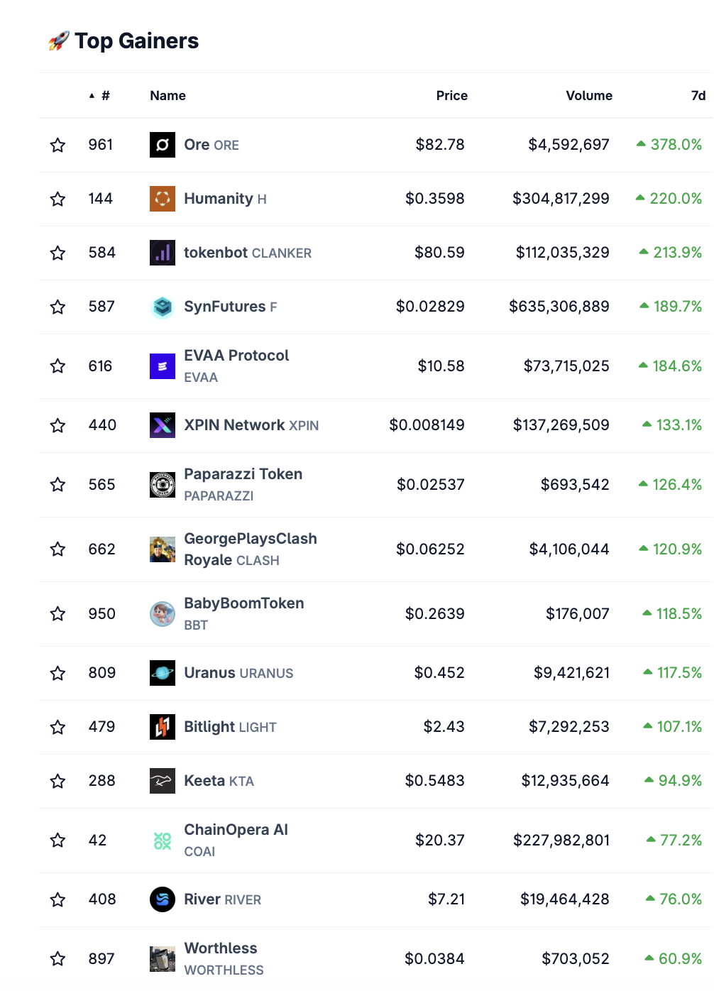Viewport: 714px width, 991px height.
Task: Click the Ore coin logo icon
Action: (163, 145)
